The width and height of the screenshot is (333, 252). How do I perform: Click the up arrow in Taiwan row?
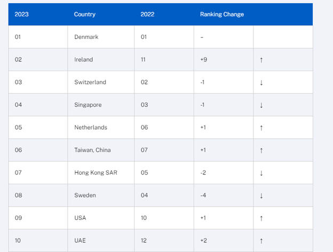(261, 150)
